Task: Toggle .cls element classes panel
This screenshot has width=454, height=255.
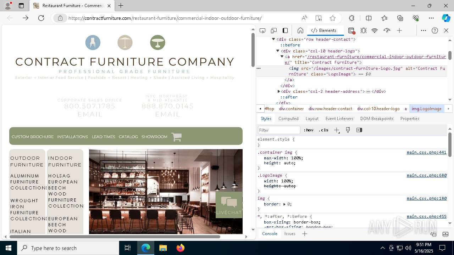Action: [323, 130]
